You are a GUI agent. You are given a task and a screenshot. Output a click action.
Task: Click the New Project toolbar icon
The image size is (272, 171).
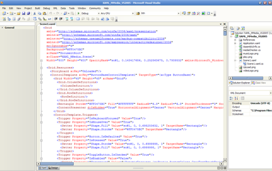[x=4, y=13]
